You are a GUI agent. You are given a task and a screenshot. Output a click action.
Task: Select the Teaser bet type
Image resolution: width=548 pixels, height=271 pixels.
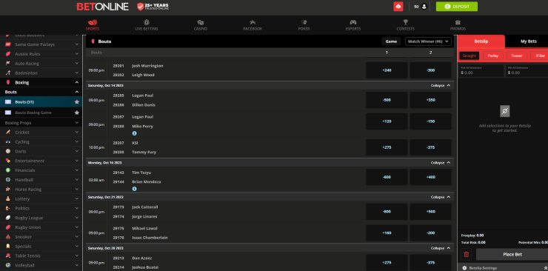[517, 56]
